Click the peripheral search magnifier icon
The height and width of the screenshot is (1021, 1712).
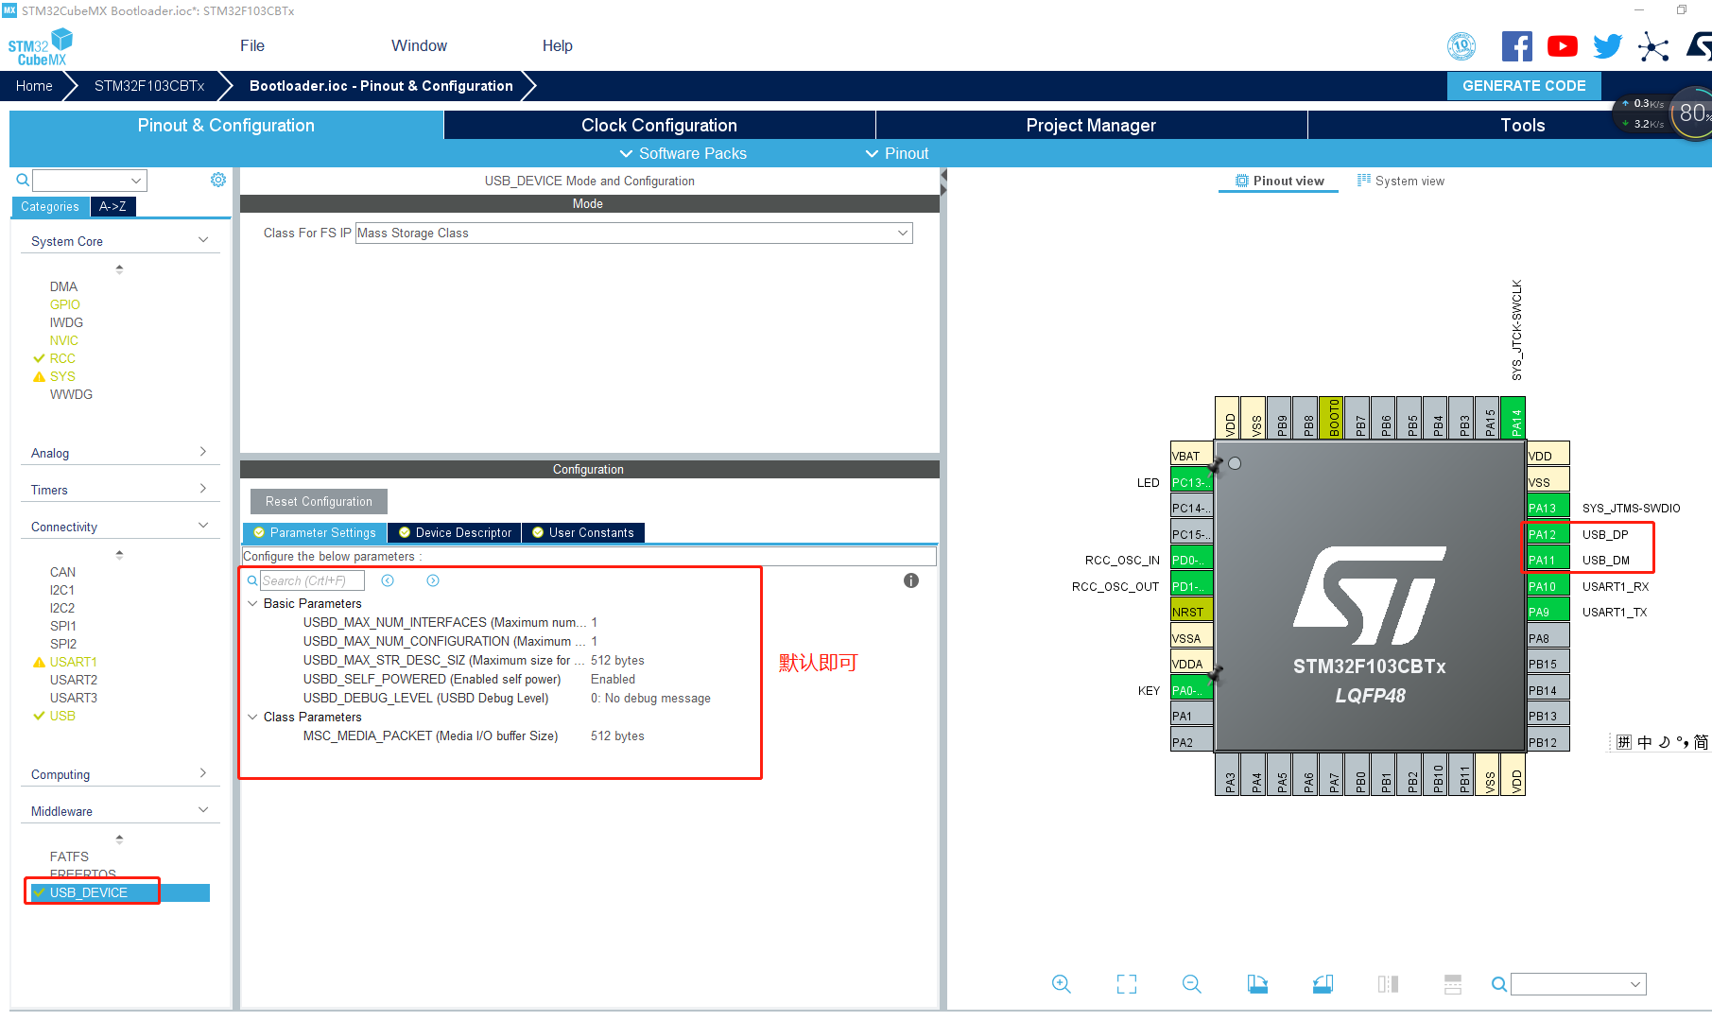click(23, 180)
